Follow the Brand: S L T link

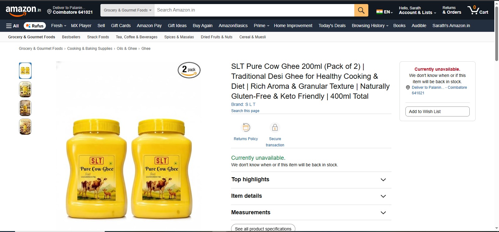(243, 104)
